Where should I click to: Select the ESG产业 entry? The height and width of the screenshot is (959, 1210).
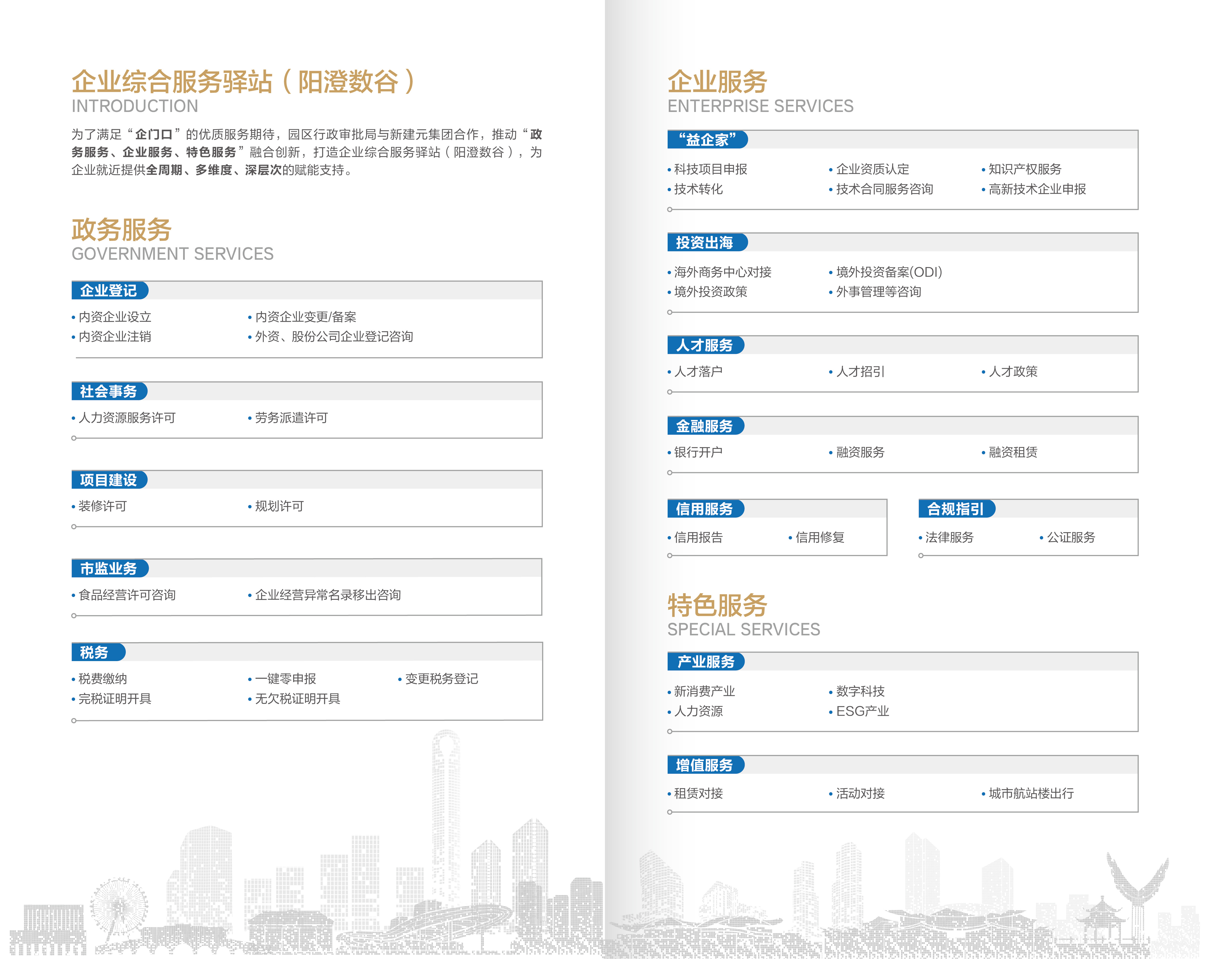point(862,711)
